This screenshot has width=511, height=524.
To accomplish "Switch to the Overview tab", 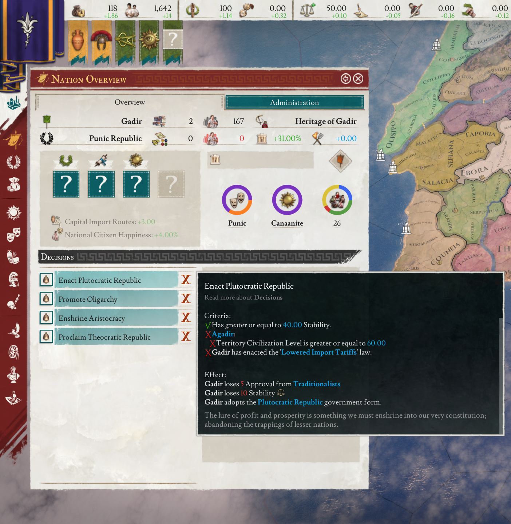I will 130,102.
